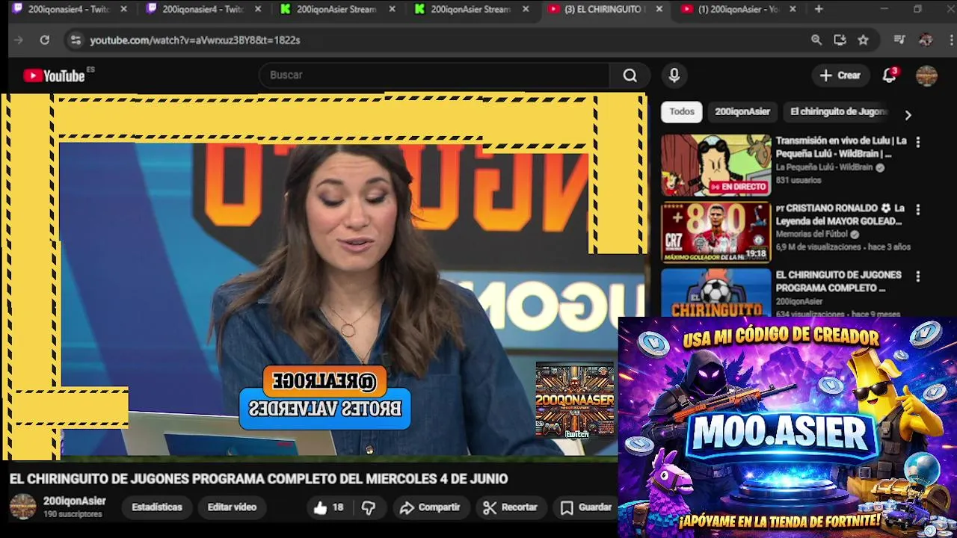Select the Todos chip
The height and width of the screenshot is (538, 957).
[681, 111]
